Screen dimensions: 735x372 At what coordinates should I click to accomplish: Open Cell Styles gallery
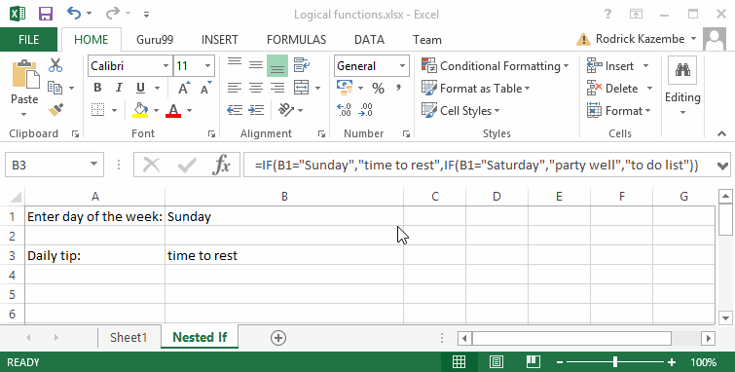point(460,111)
